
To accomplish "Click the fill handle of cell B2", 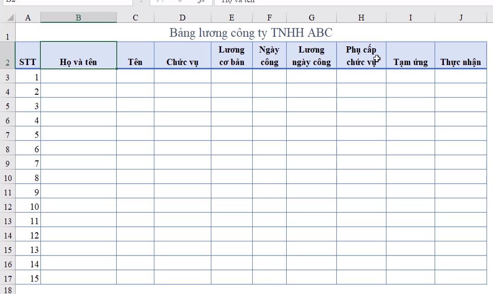I will coord(117,69).
